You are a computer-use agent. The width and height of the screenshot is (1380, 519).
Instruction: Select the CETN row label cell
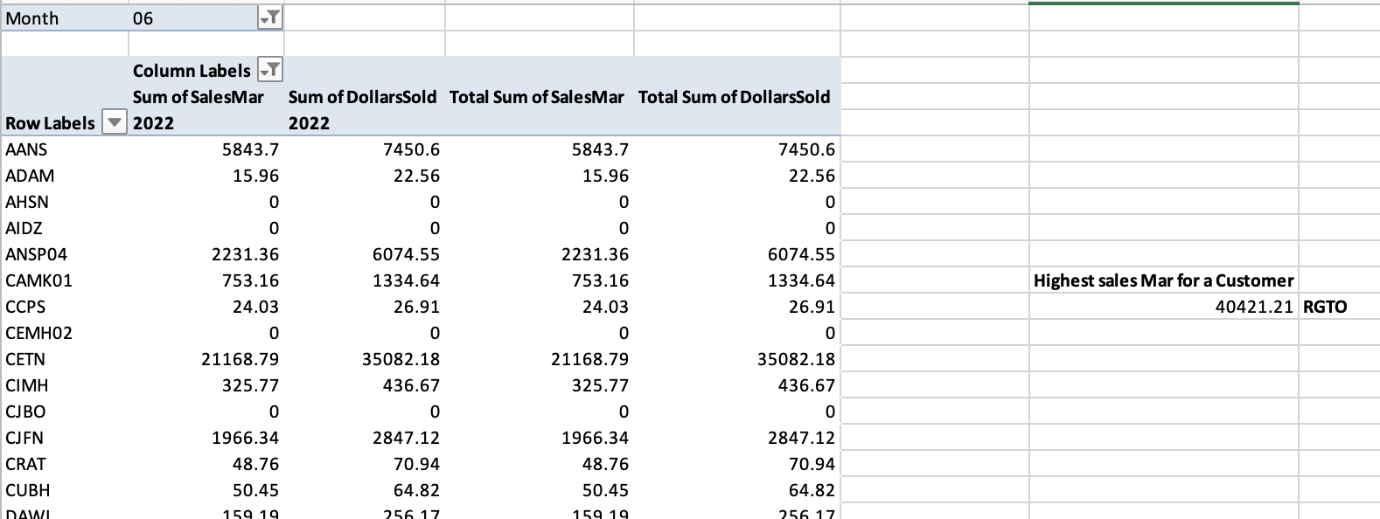pyautogui.click(x=25, y=359)
